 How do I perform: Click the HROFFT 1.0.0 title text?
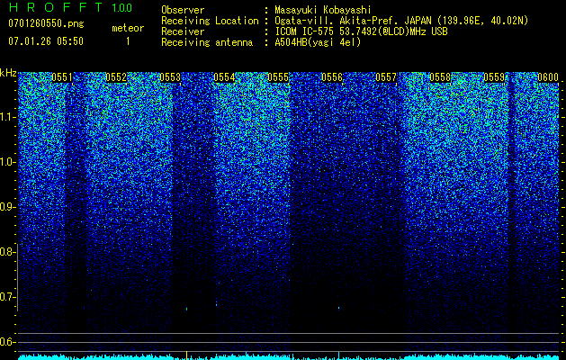point(70,7)
